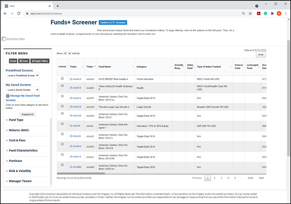Jump to last results page 2425
The image size is (291, 204).
(x=250, y=178)
